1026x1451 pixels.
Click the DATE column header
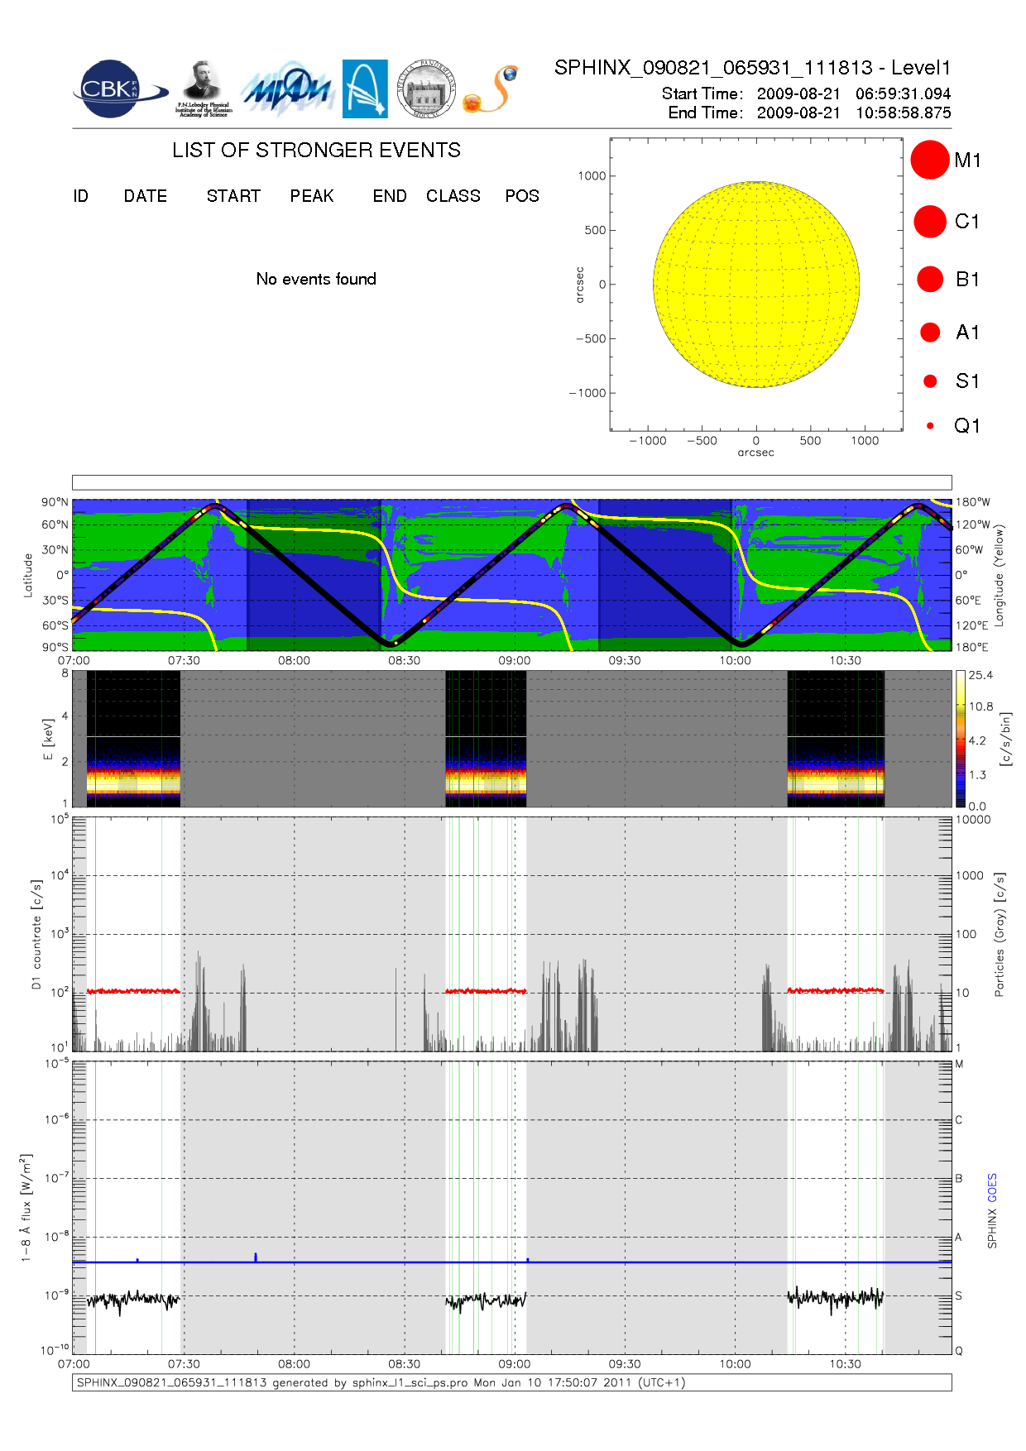point(146,196)
